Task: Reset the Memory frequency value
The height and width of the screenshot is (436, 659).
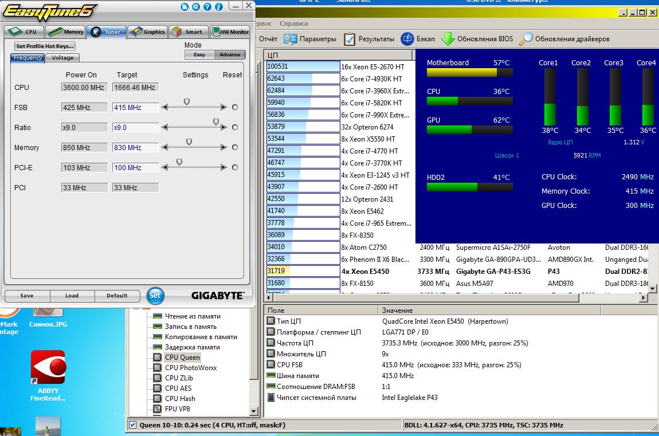Action: 235,147
